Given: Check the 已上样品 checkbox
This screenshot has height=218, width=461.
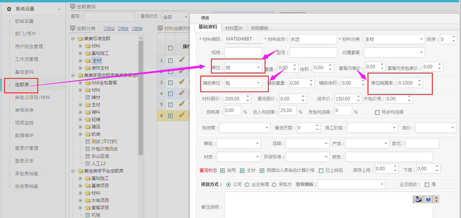Looking at the screenshot, I should (x=321, y=171).
